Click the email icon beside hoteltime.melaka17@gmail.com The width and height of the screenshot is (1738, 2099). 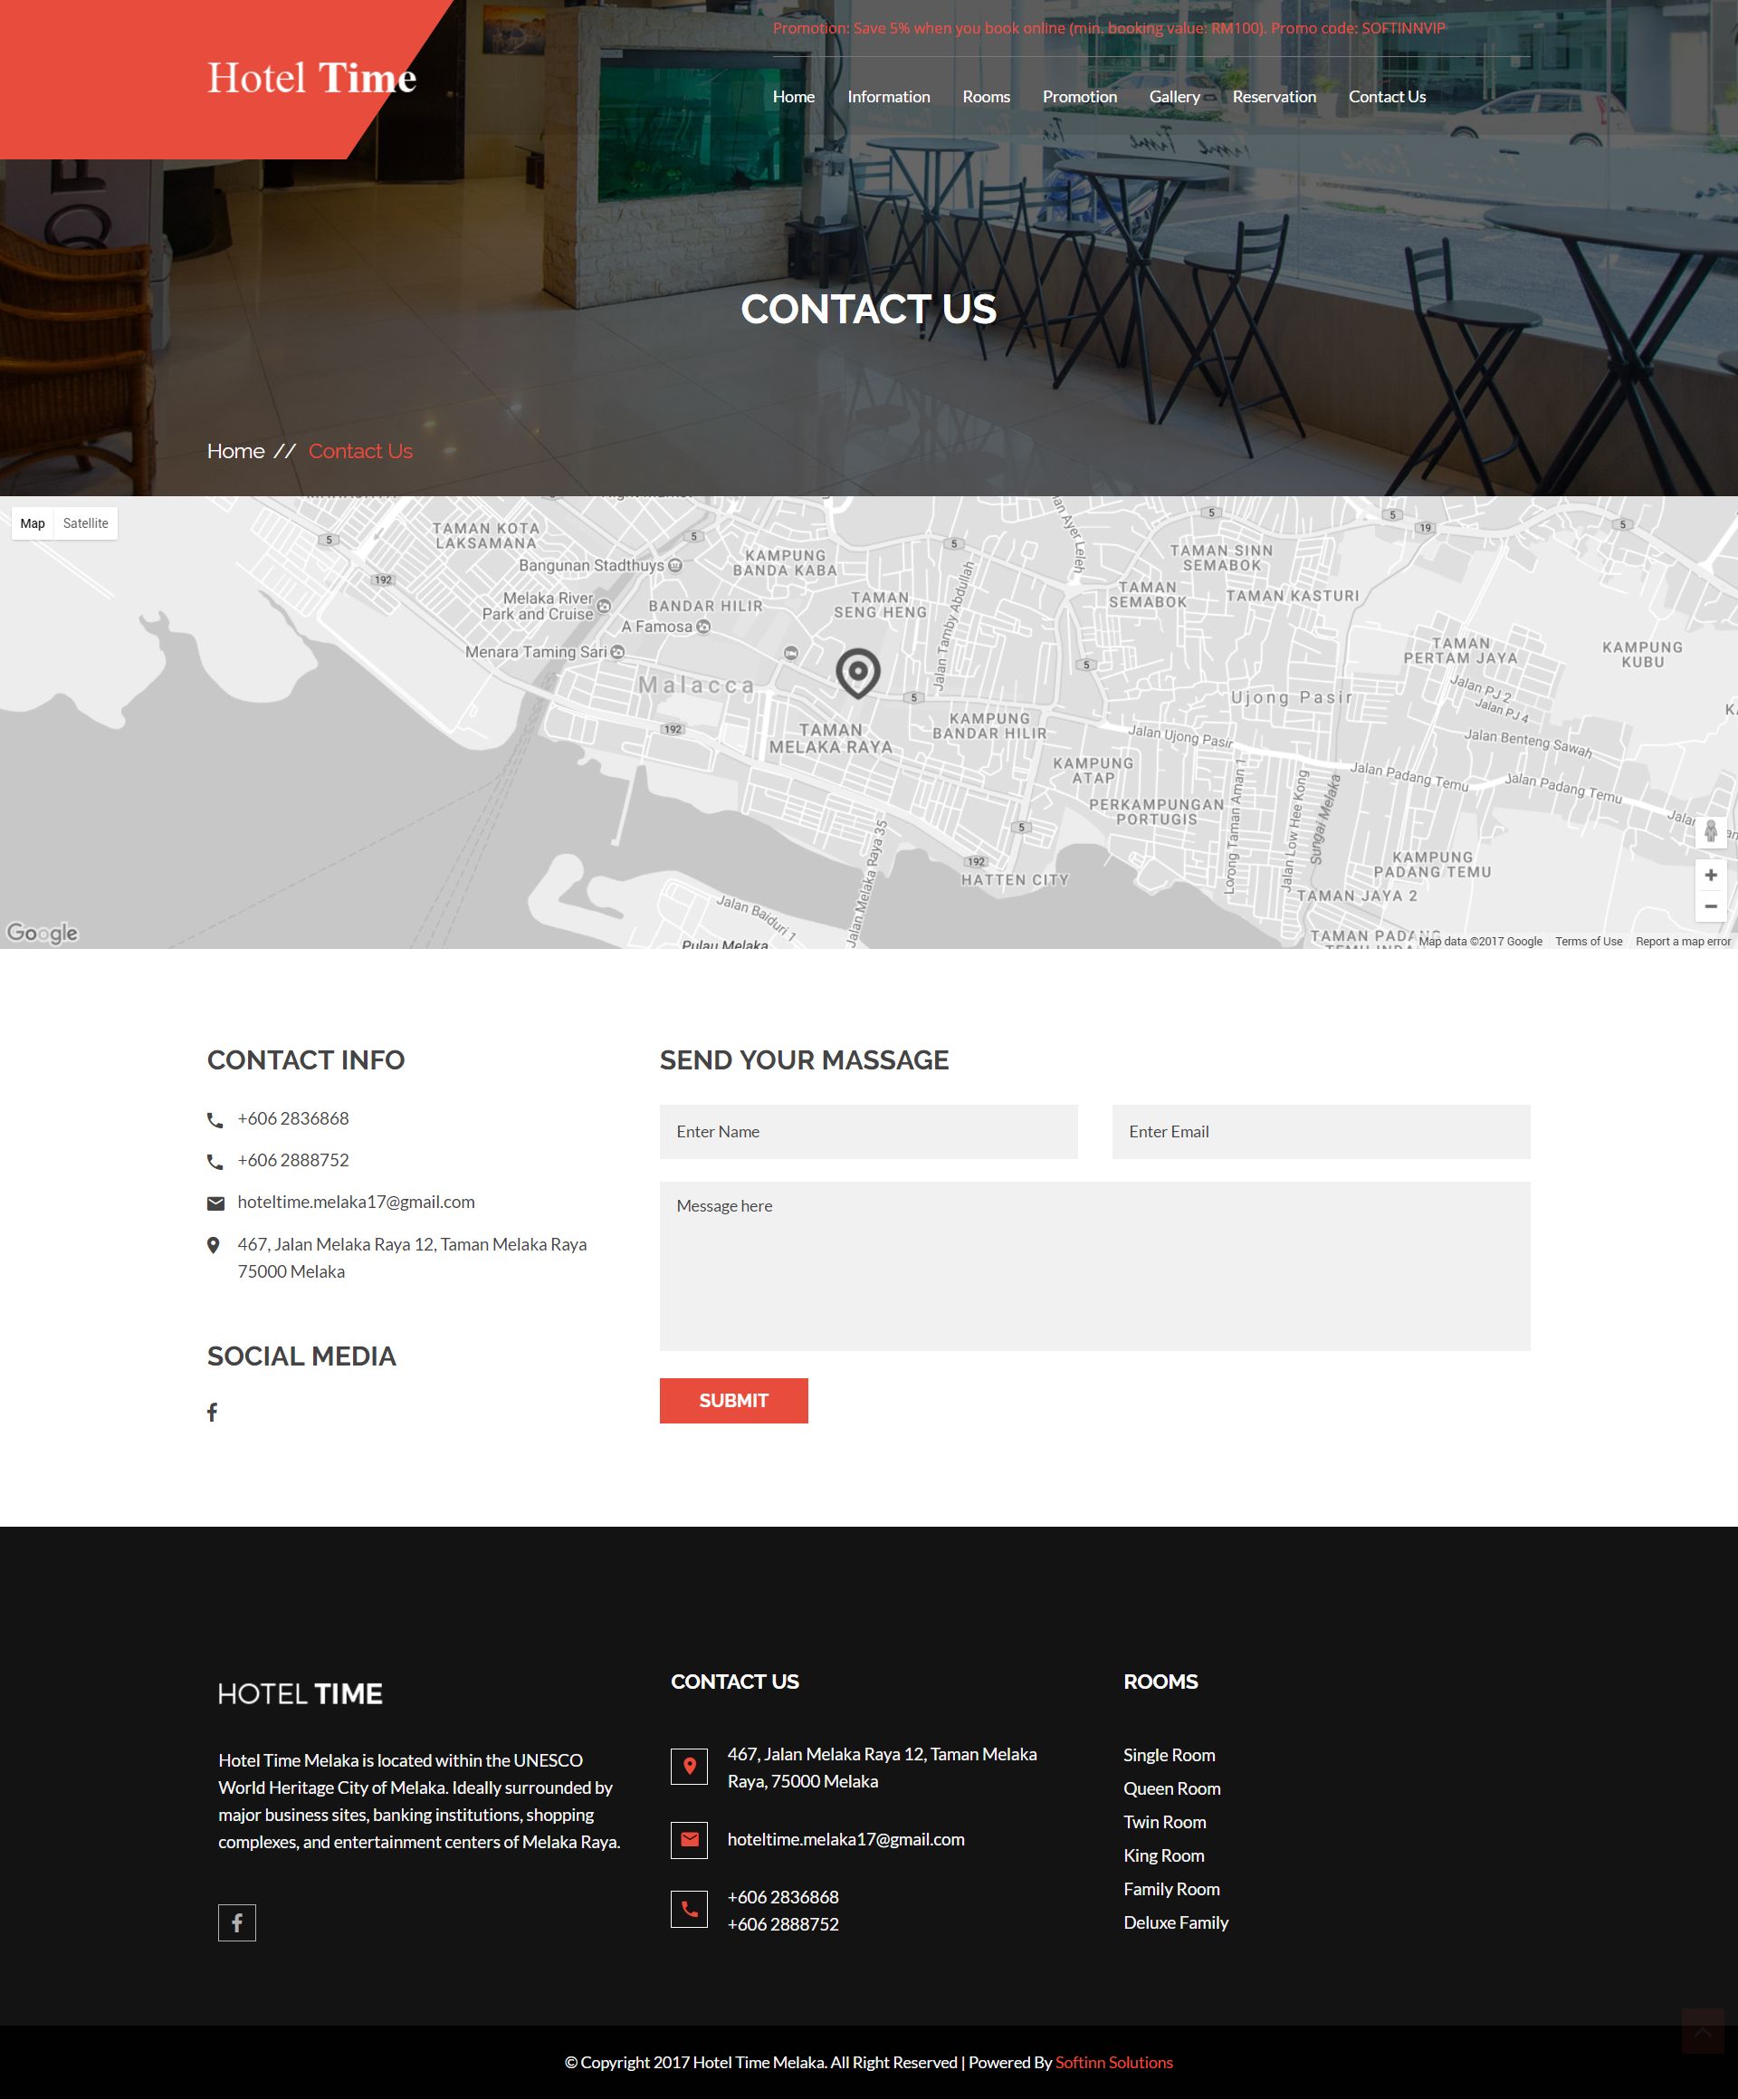[x=214, y=1203]
